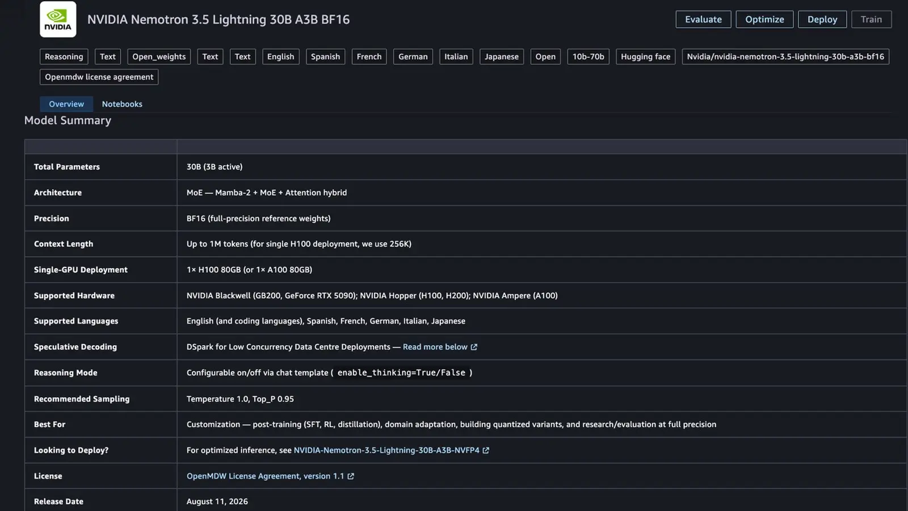
Task: Click the Spanish language tag
Action: point(326,57)
